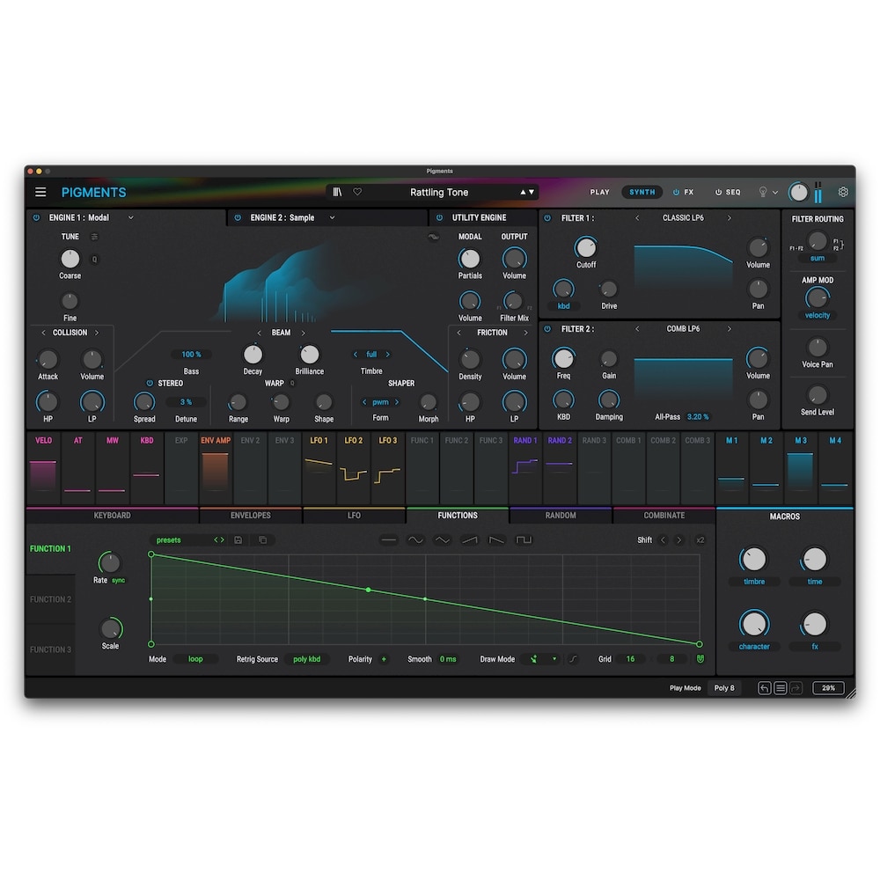Click the undo arrow in status bar

pos(765,688)
